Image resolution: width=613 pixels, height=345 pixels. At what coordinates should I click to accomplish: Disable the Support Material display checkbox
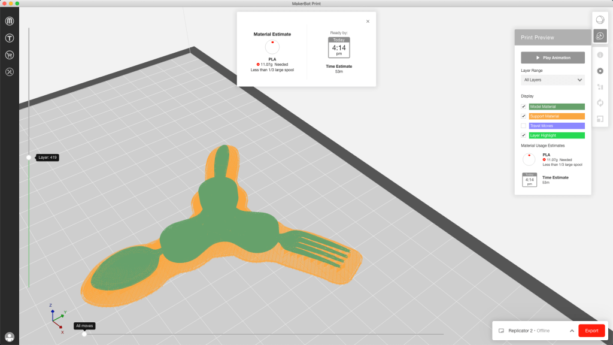pyautogui.click(x=524, y=116)
